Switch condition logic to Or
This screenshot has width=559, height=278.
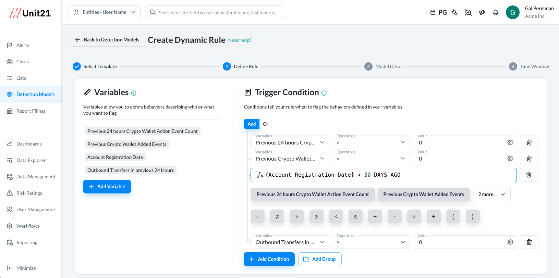click(266, 124)
